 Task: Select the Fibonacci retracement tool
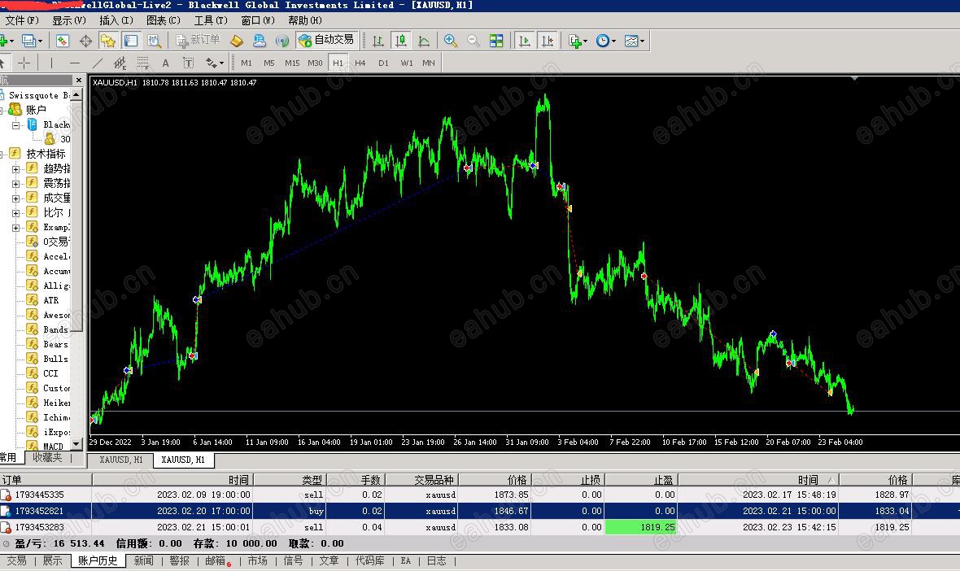pyautogui.click(x=142, y=63)
